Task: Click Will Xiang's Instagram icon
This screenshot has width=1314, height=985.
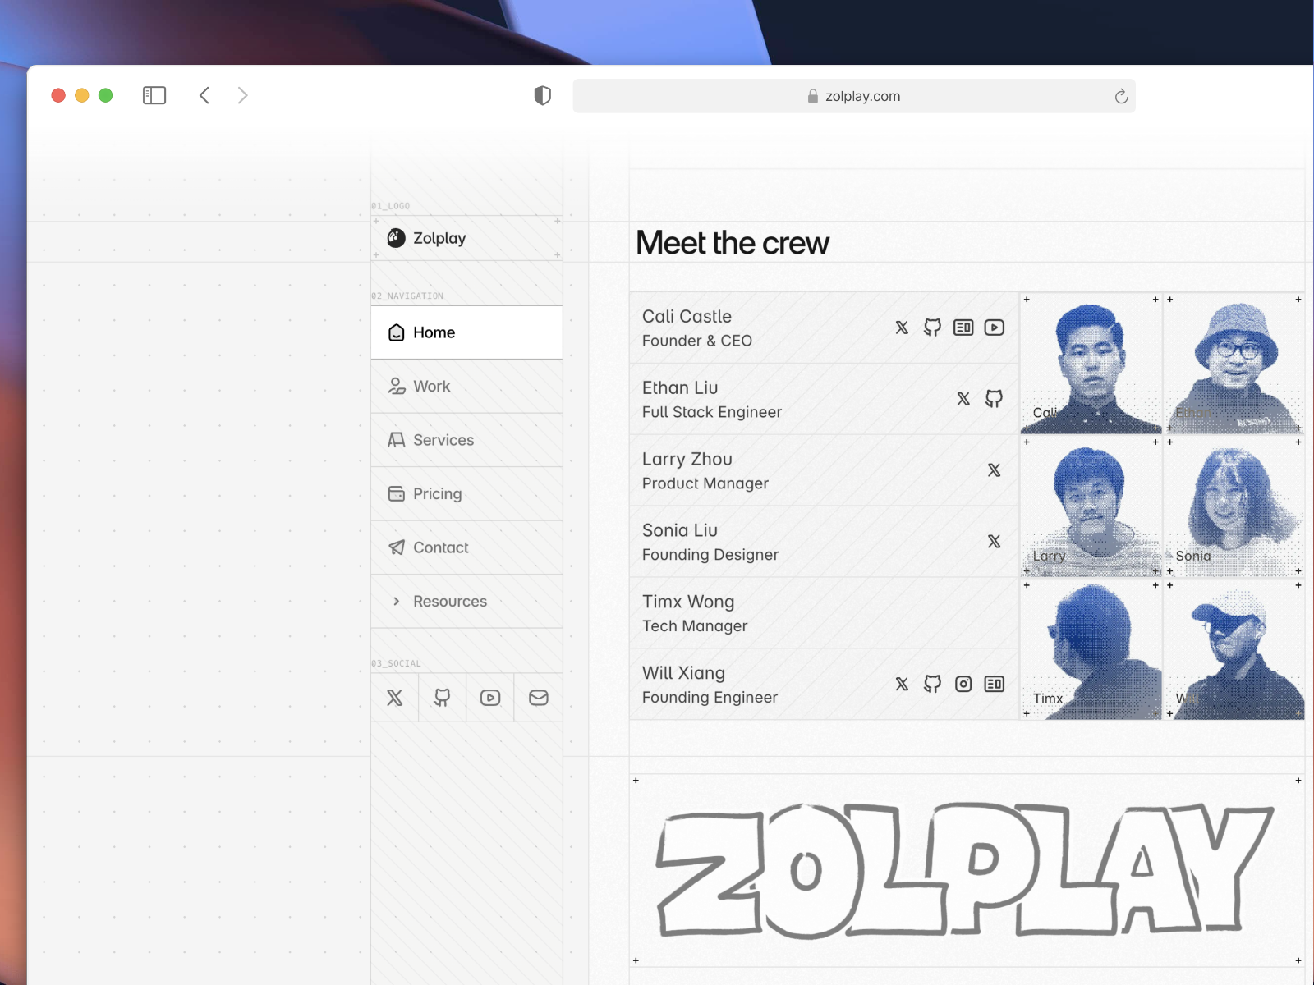Action: click(963, 684)
